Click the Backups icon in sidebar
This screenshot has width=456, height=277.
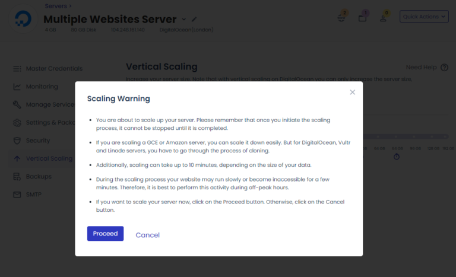[17, 177]
